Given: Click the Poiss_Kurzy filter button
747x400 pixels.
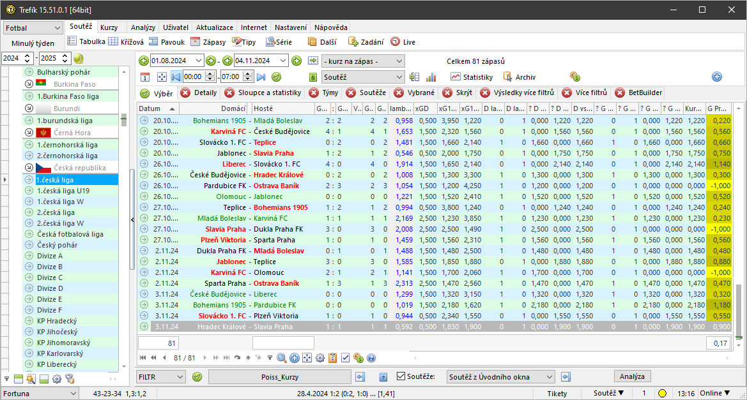Looking at the screenshot, I should pos(280,376).
